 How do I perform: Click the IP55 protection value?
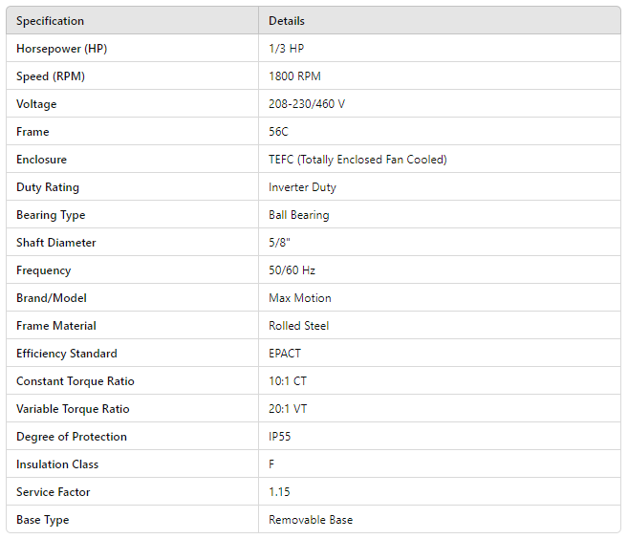pos(281,437)
